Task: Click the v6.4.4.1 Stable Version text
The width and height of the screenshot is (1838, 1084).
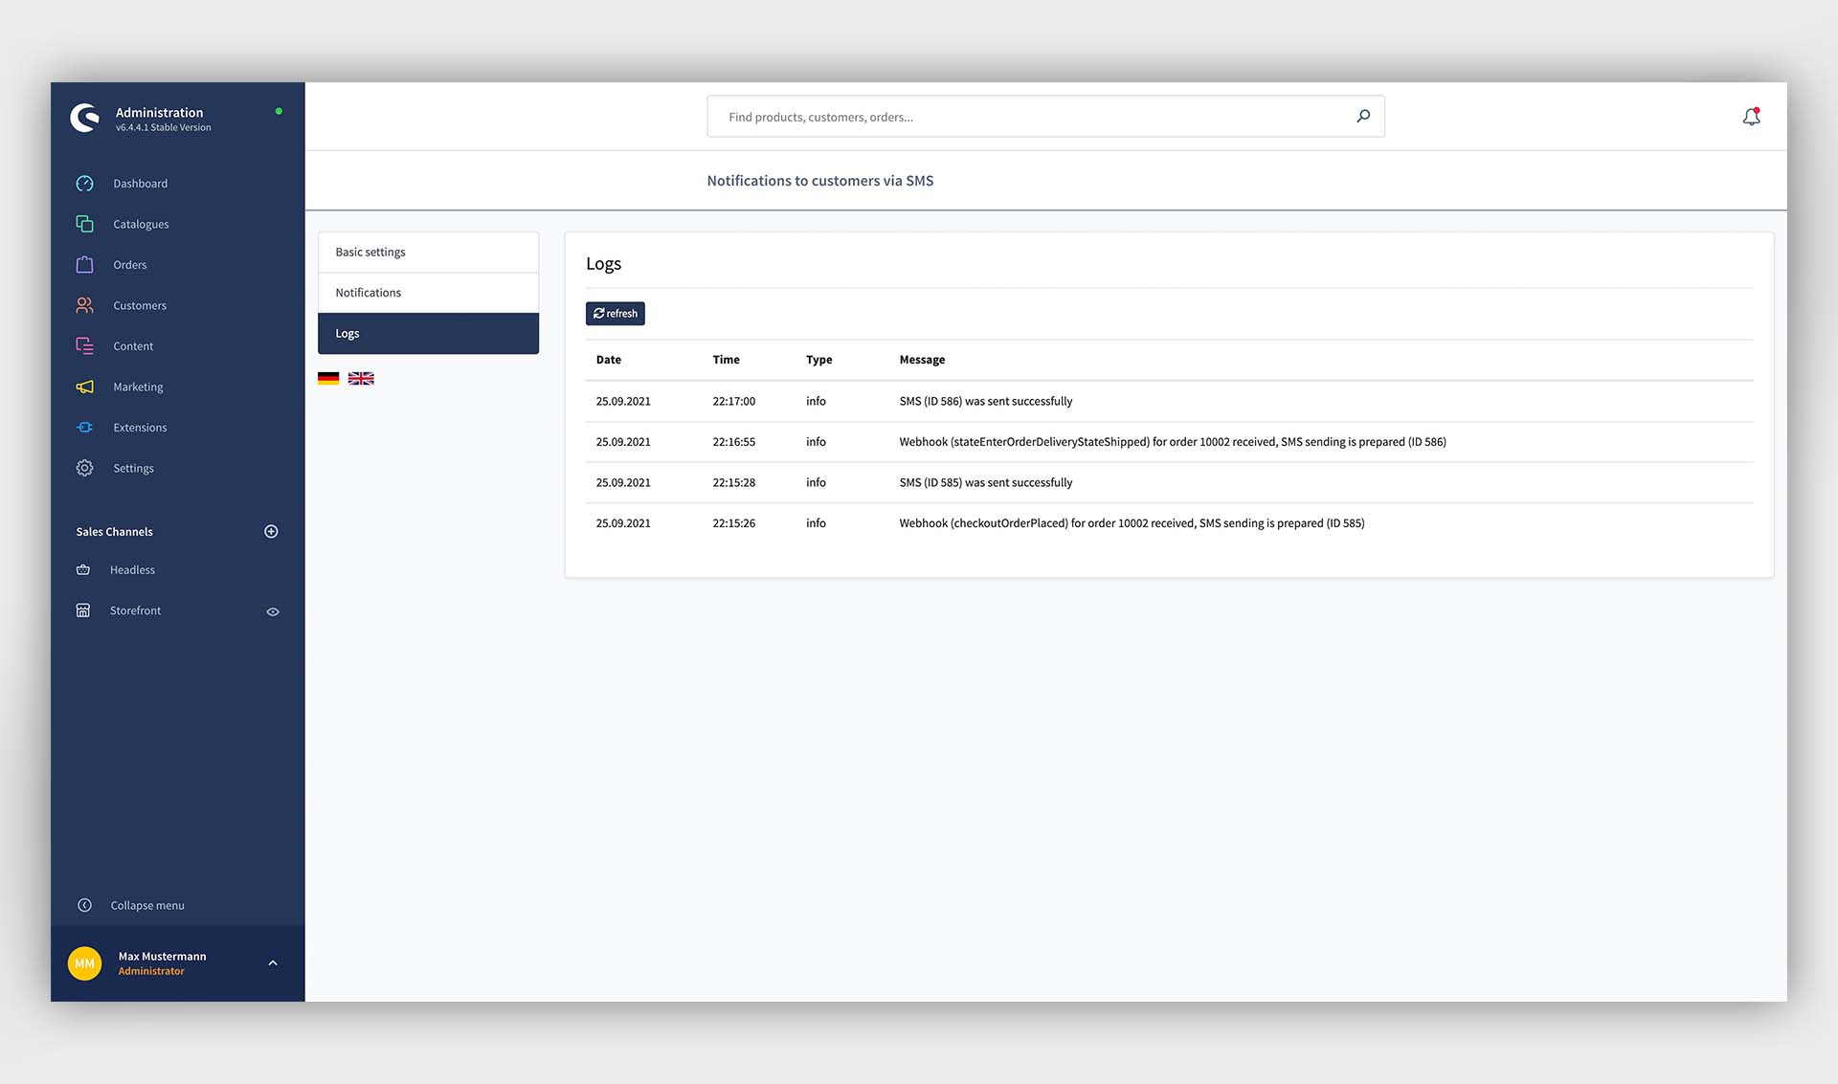Action: point(164,127)
